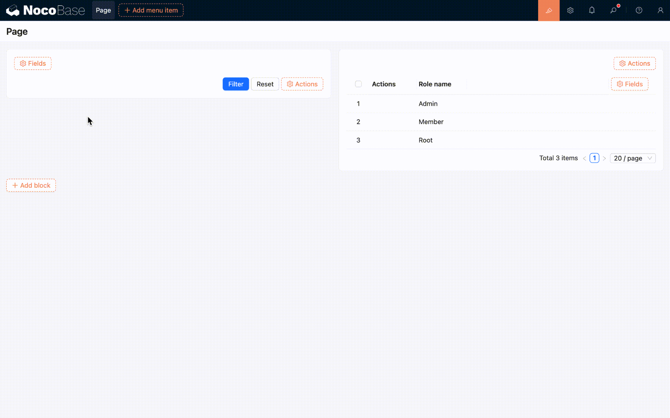Open the user profile icon
670x418 pixels.
(660, 10)
